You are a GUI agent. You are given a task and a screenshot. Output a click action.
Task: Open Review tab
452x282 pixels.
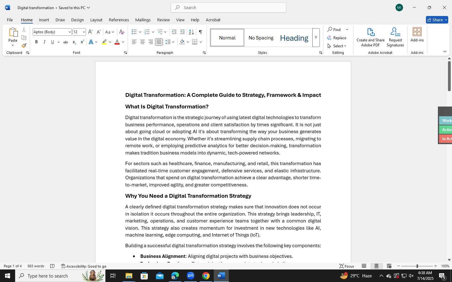pos(163,20)
